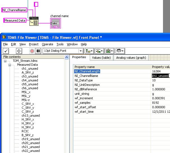Select the MSL_x channel
The height and width of the screenshot is (153, 170).
point(26,92)
